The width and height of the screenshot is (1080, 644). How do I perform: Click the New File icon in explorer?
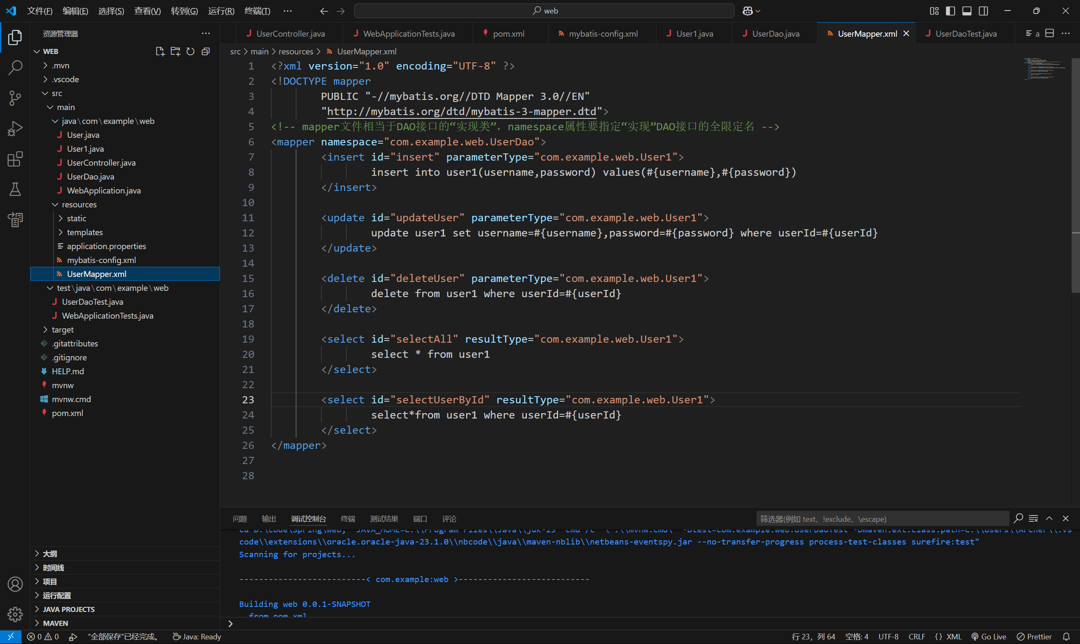160,51
